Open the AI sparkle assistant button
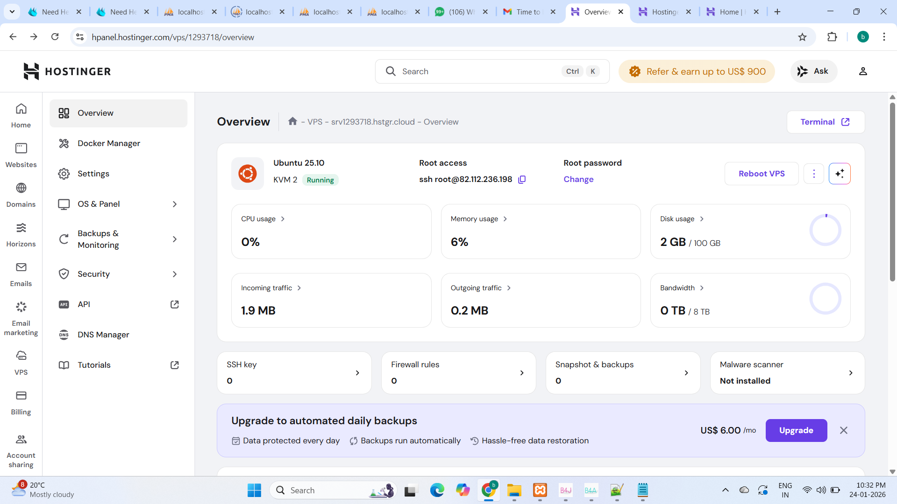This screenshot has width=897, height=504. tap(839, 174)
